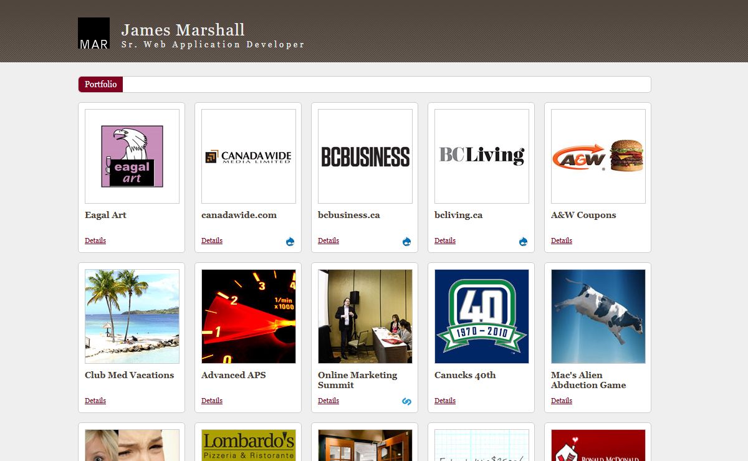Screen dimensions: 748x461
Task: Click the Drupal icon on the canadawide.com card
Action: [x=290, y=242]
